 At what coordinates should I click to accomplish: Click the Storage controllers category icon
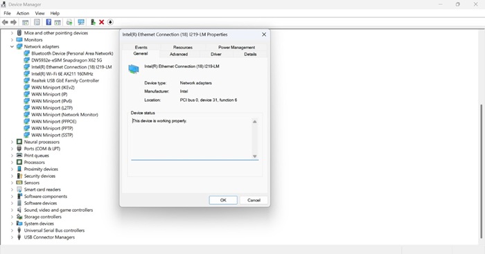coord(19,217)
